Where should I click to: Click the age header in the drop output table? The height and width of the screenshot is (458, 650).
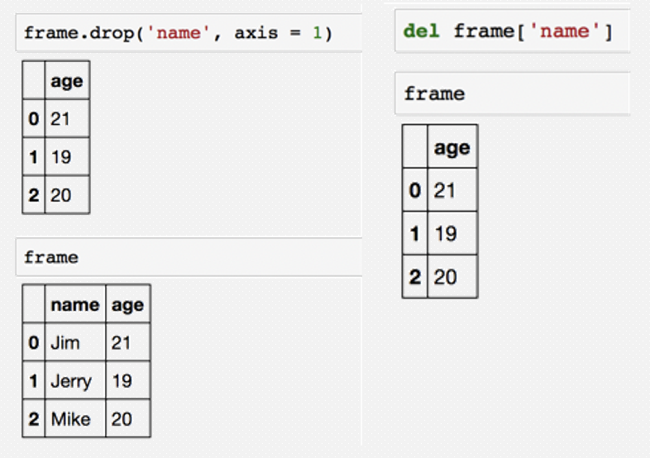(x=66, y=81)
